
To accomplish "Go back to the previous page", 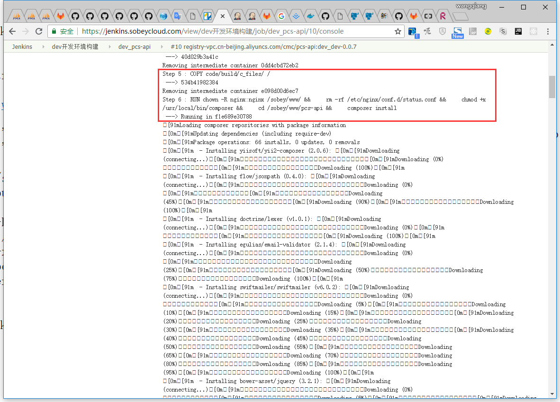I will coord(12,32).
